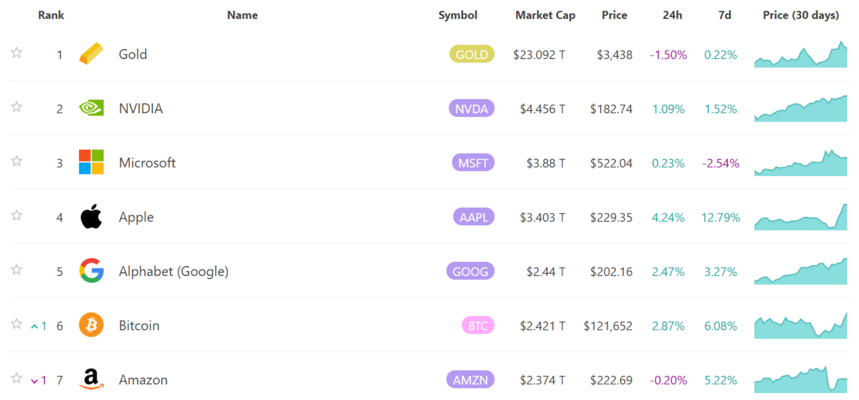Click the GOOG ticker badge
Image resolution: width=859 pixels, height=400 pixels.
click(x=470, y=271)
